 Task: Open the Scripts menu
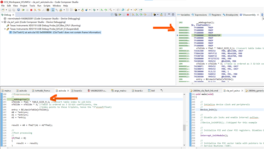pos(47,6)
